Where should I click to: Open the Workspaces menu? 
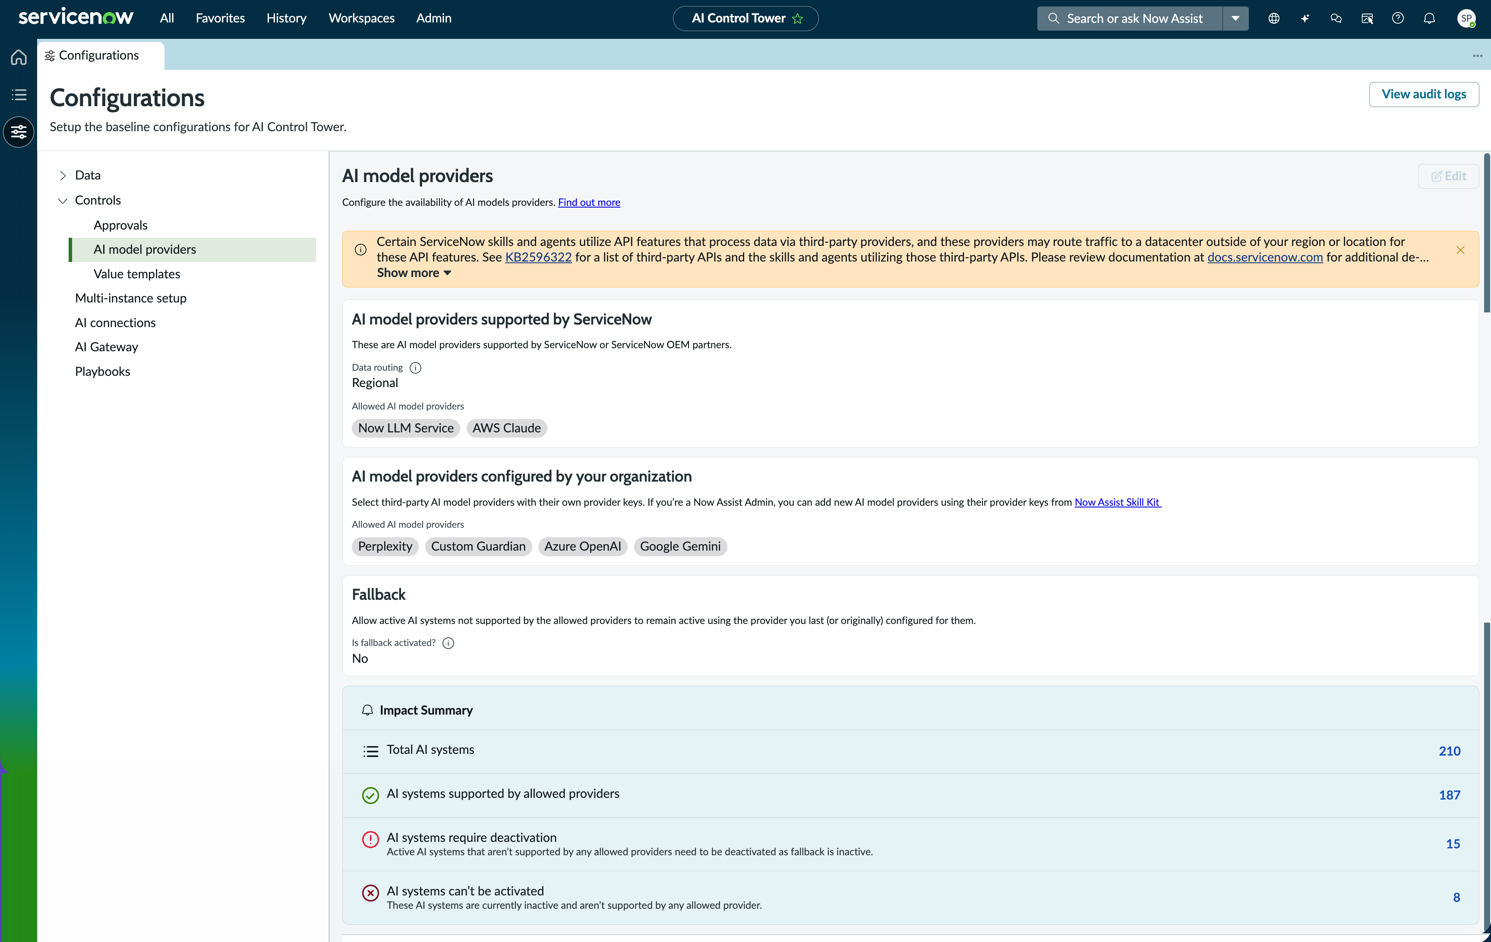coord(361,18)
